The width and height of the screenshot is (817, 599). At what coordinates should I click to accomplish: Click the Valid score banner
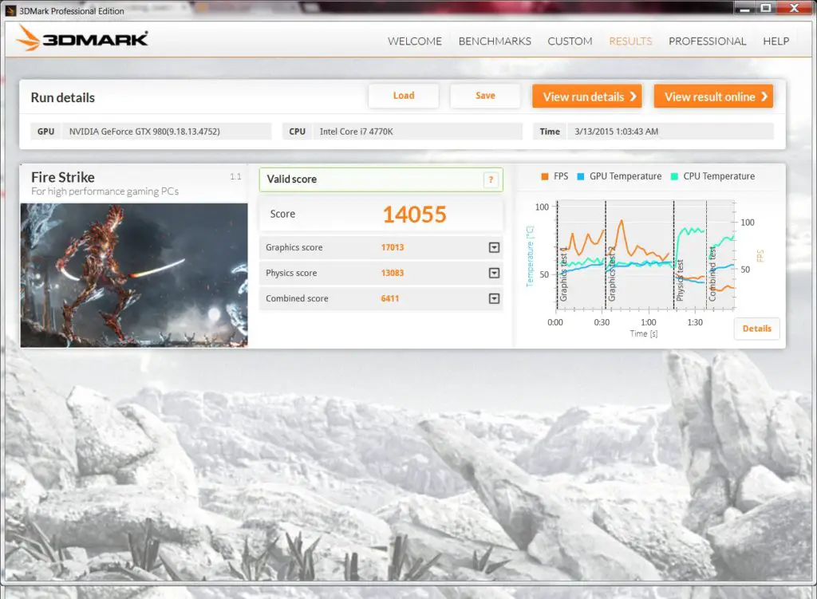point(381,179)
